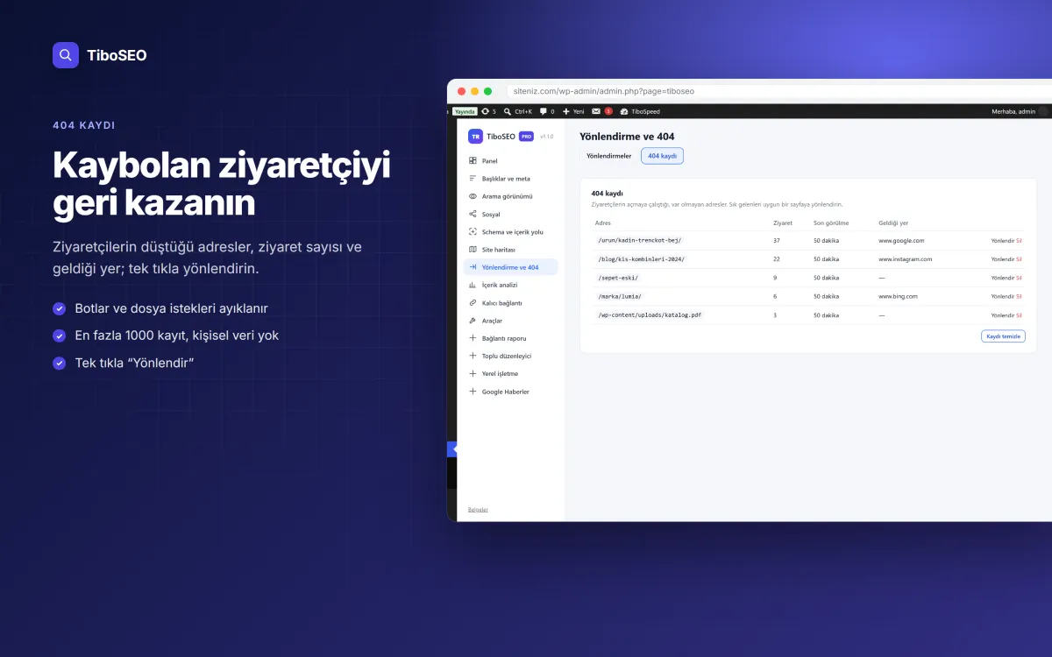Open the Belgeler link at sidebar bottom
The height and width of the screenshot is (657, 1052).
pos(478,510)
